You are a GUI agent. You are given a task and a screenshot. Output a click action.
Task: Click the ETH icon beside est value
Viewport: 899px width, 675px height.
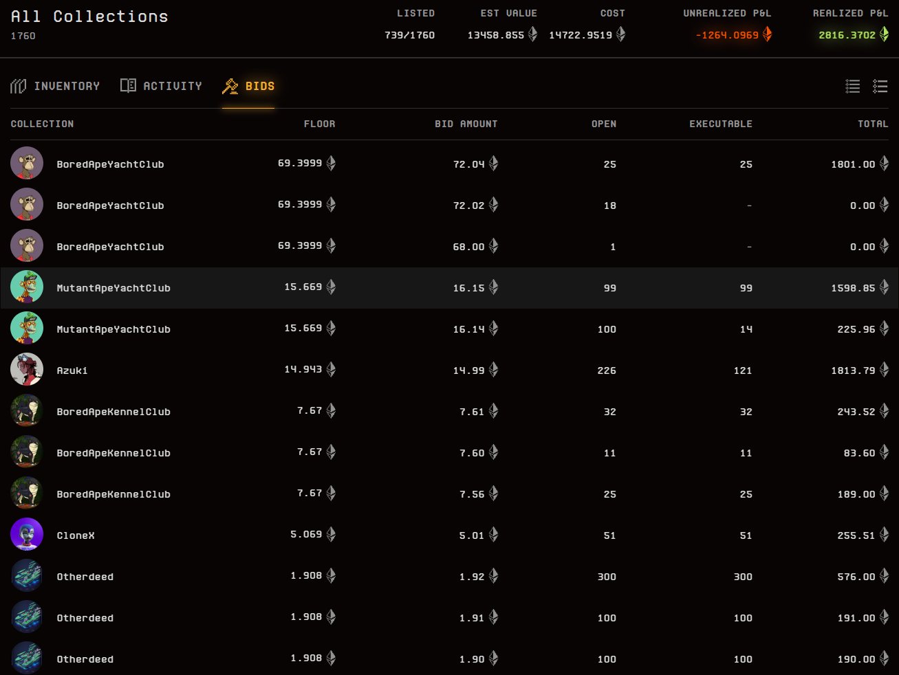pos(532,34)
